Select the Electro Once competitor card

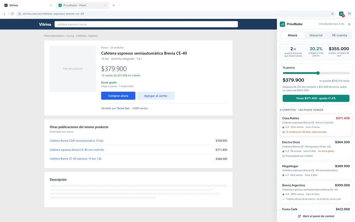point(316,149)
